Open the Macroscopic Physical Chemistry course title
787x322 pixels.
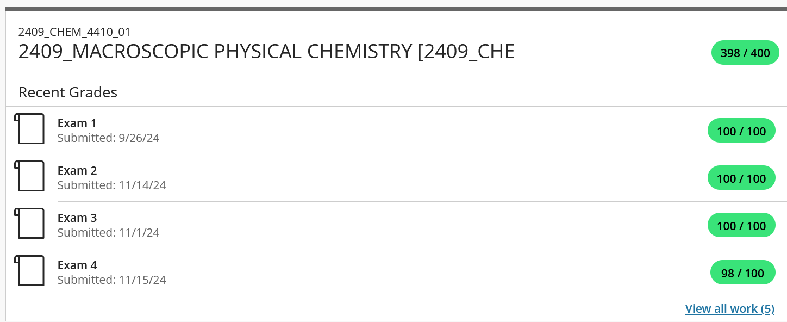[266, 52]
